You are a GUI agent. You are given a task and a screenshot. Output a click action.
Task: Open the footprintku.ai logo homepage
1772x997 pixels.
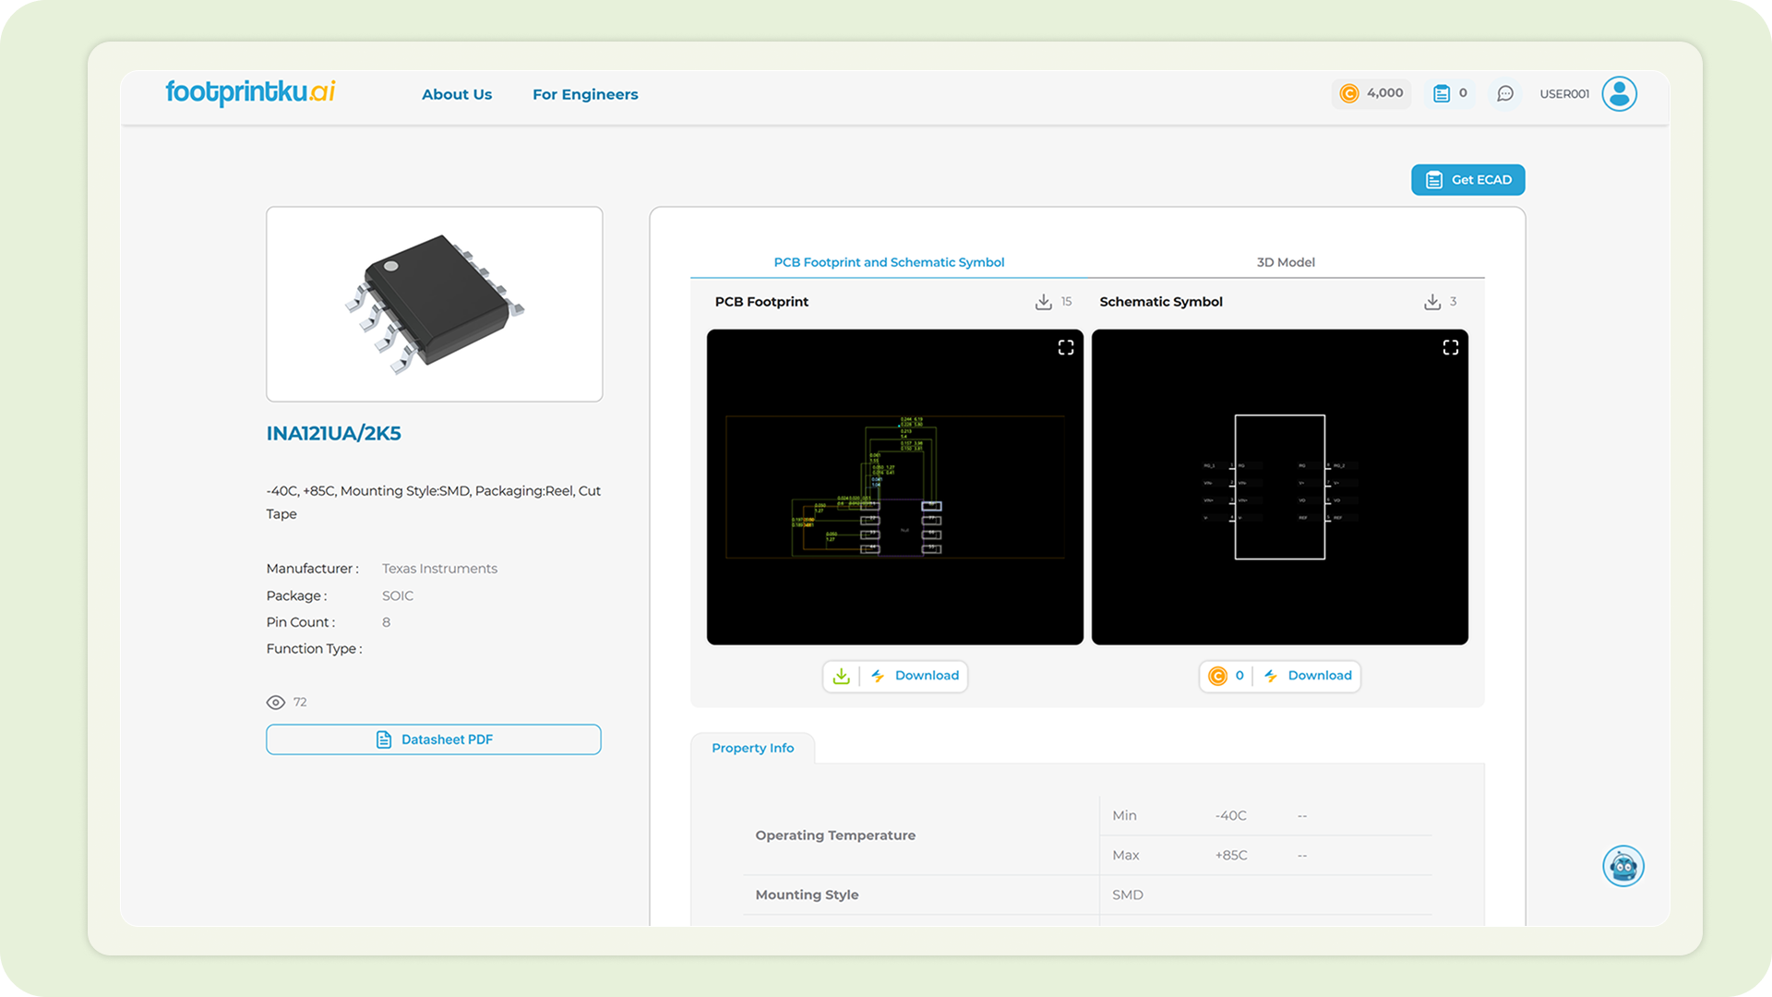[x=250, y=92]
